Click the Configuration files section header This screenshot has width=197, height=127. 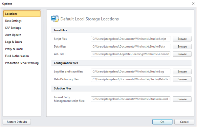point(121,63)
